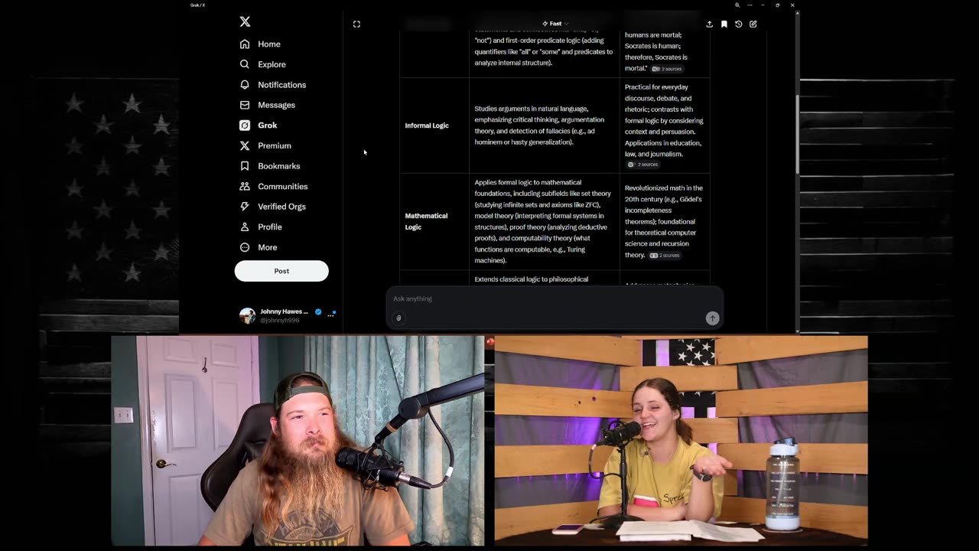Click the Post button
This screenshot has width=979, height=551.
(281, 271)
